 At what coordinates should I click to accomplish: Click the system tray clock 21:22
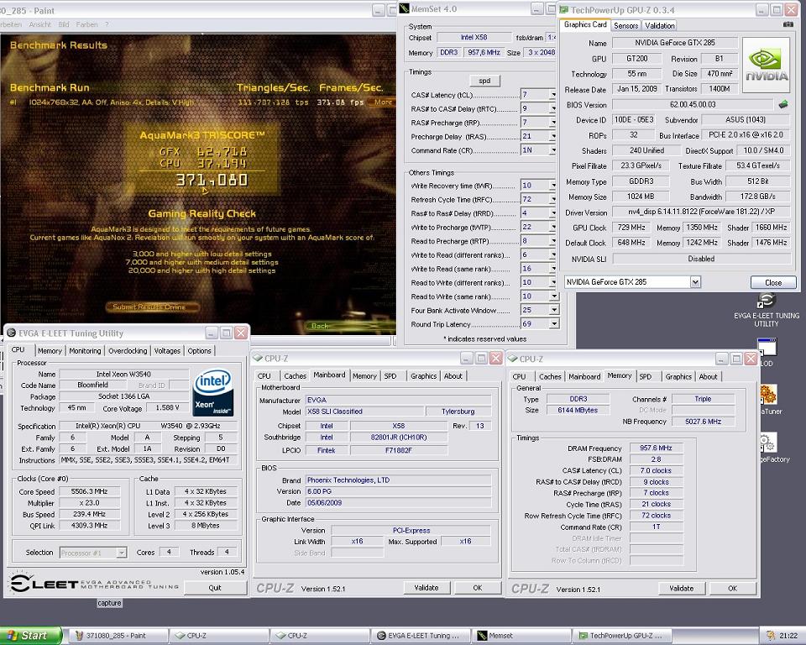tap(788, 636)
